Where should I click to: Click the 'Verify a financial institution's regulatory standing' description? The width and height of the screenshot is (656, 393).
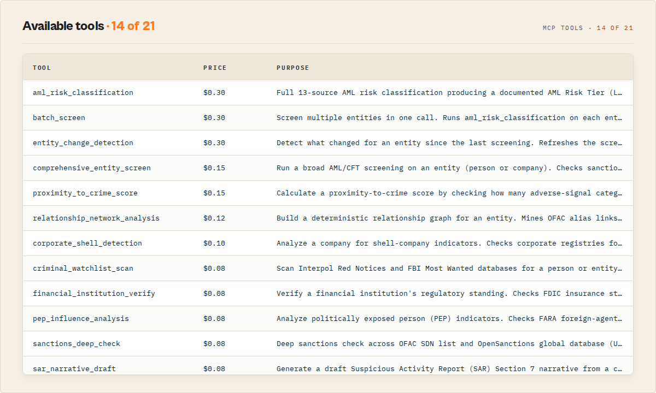pos(449,293)
